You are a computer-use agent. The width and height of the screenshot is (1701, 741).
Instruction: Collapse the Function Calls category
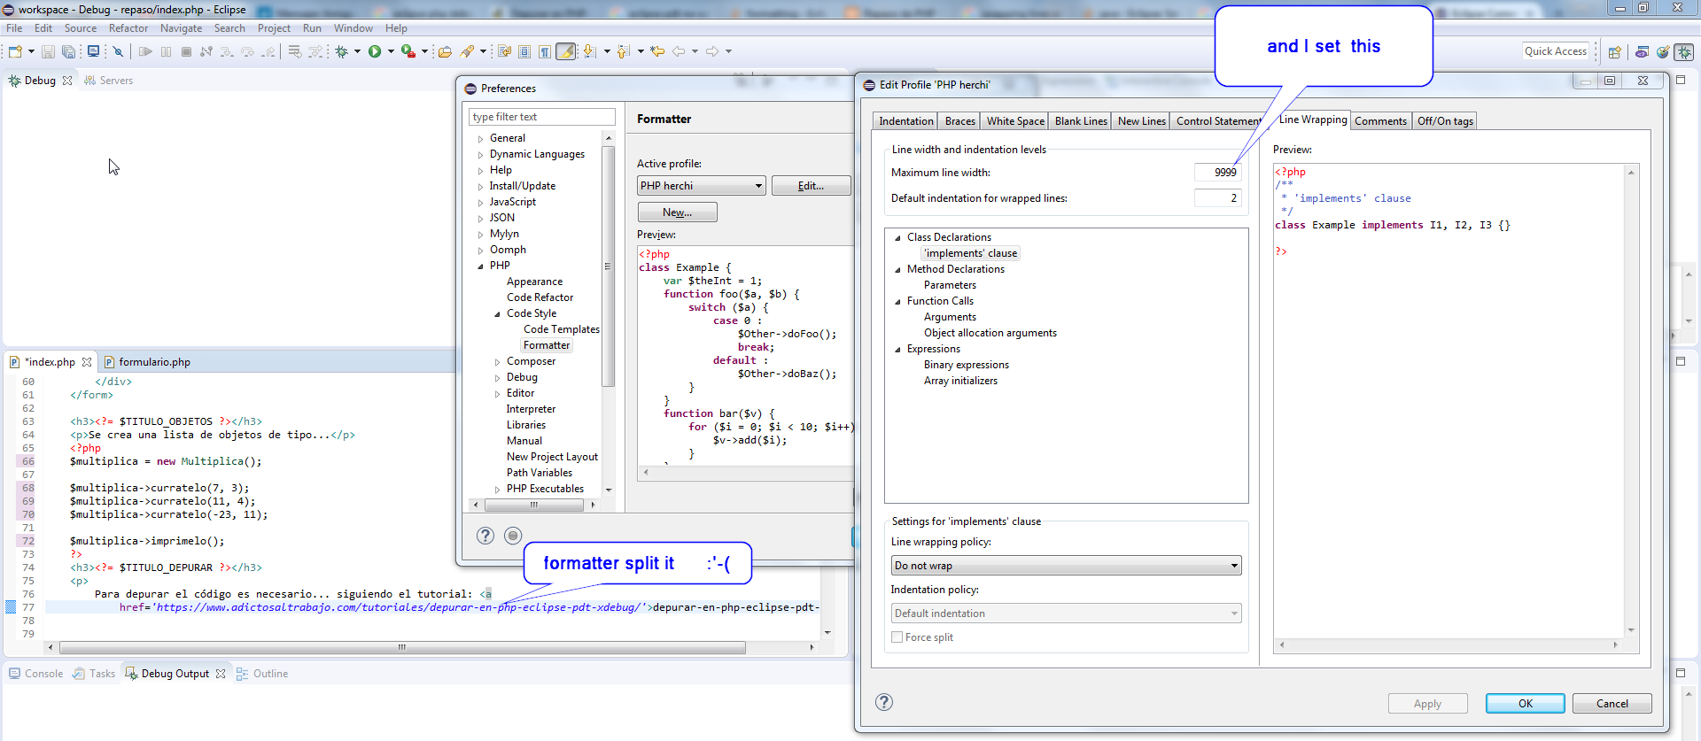pos(897,301)
